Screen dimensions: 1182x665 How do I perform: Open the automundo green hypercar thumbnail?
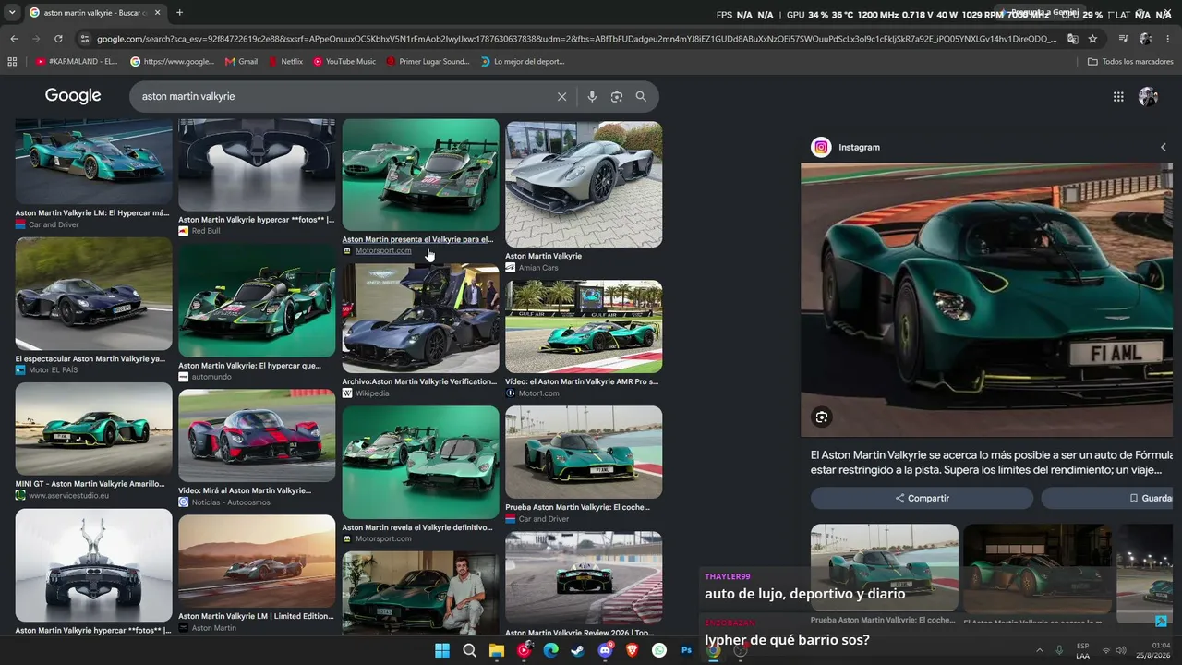tap(257, 302)
